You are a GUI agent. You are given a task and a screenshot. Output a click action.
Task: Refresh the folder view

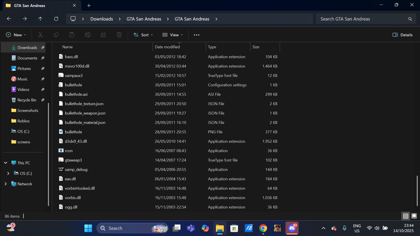point(56,19)
